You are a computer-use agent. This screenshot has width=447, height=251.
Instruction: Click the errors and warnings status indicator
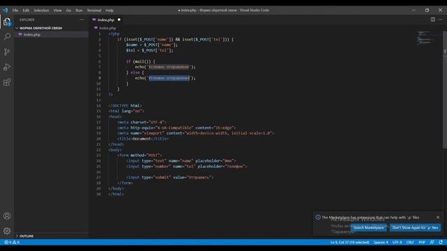tap(12, 242)
